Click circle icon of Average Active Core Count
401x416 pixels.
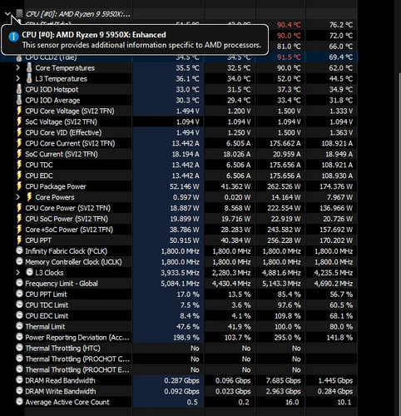tap(19, 402)
